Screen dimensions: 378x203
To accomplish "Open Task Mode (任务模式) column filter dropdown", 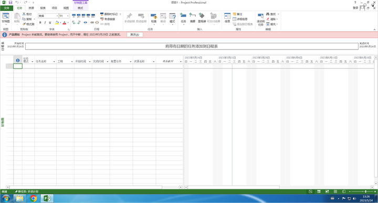I will click(33, 62).
